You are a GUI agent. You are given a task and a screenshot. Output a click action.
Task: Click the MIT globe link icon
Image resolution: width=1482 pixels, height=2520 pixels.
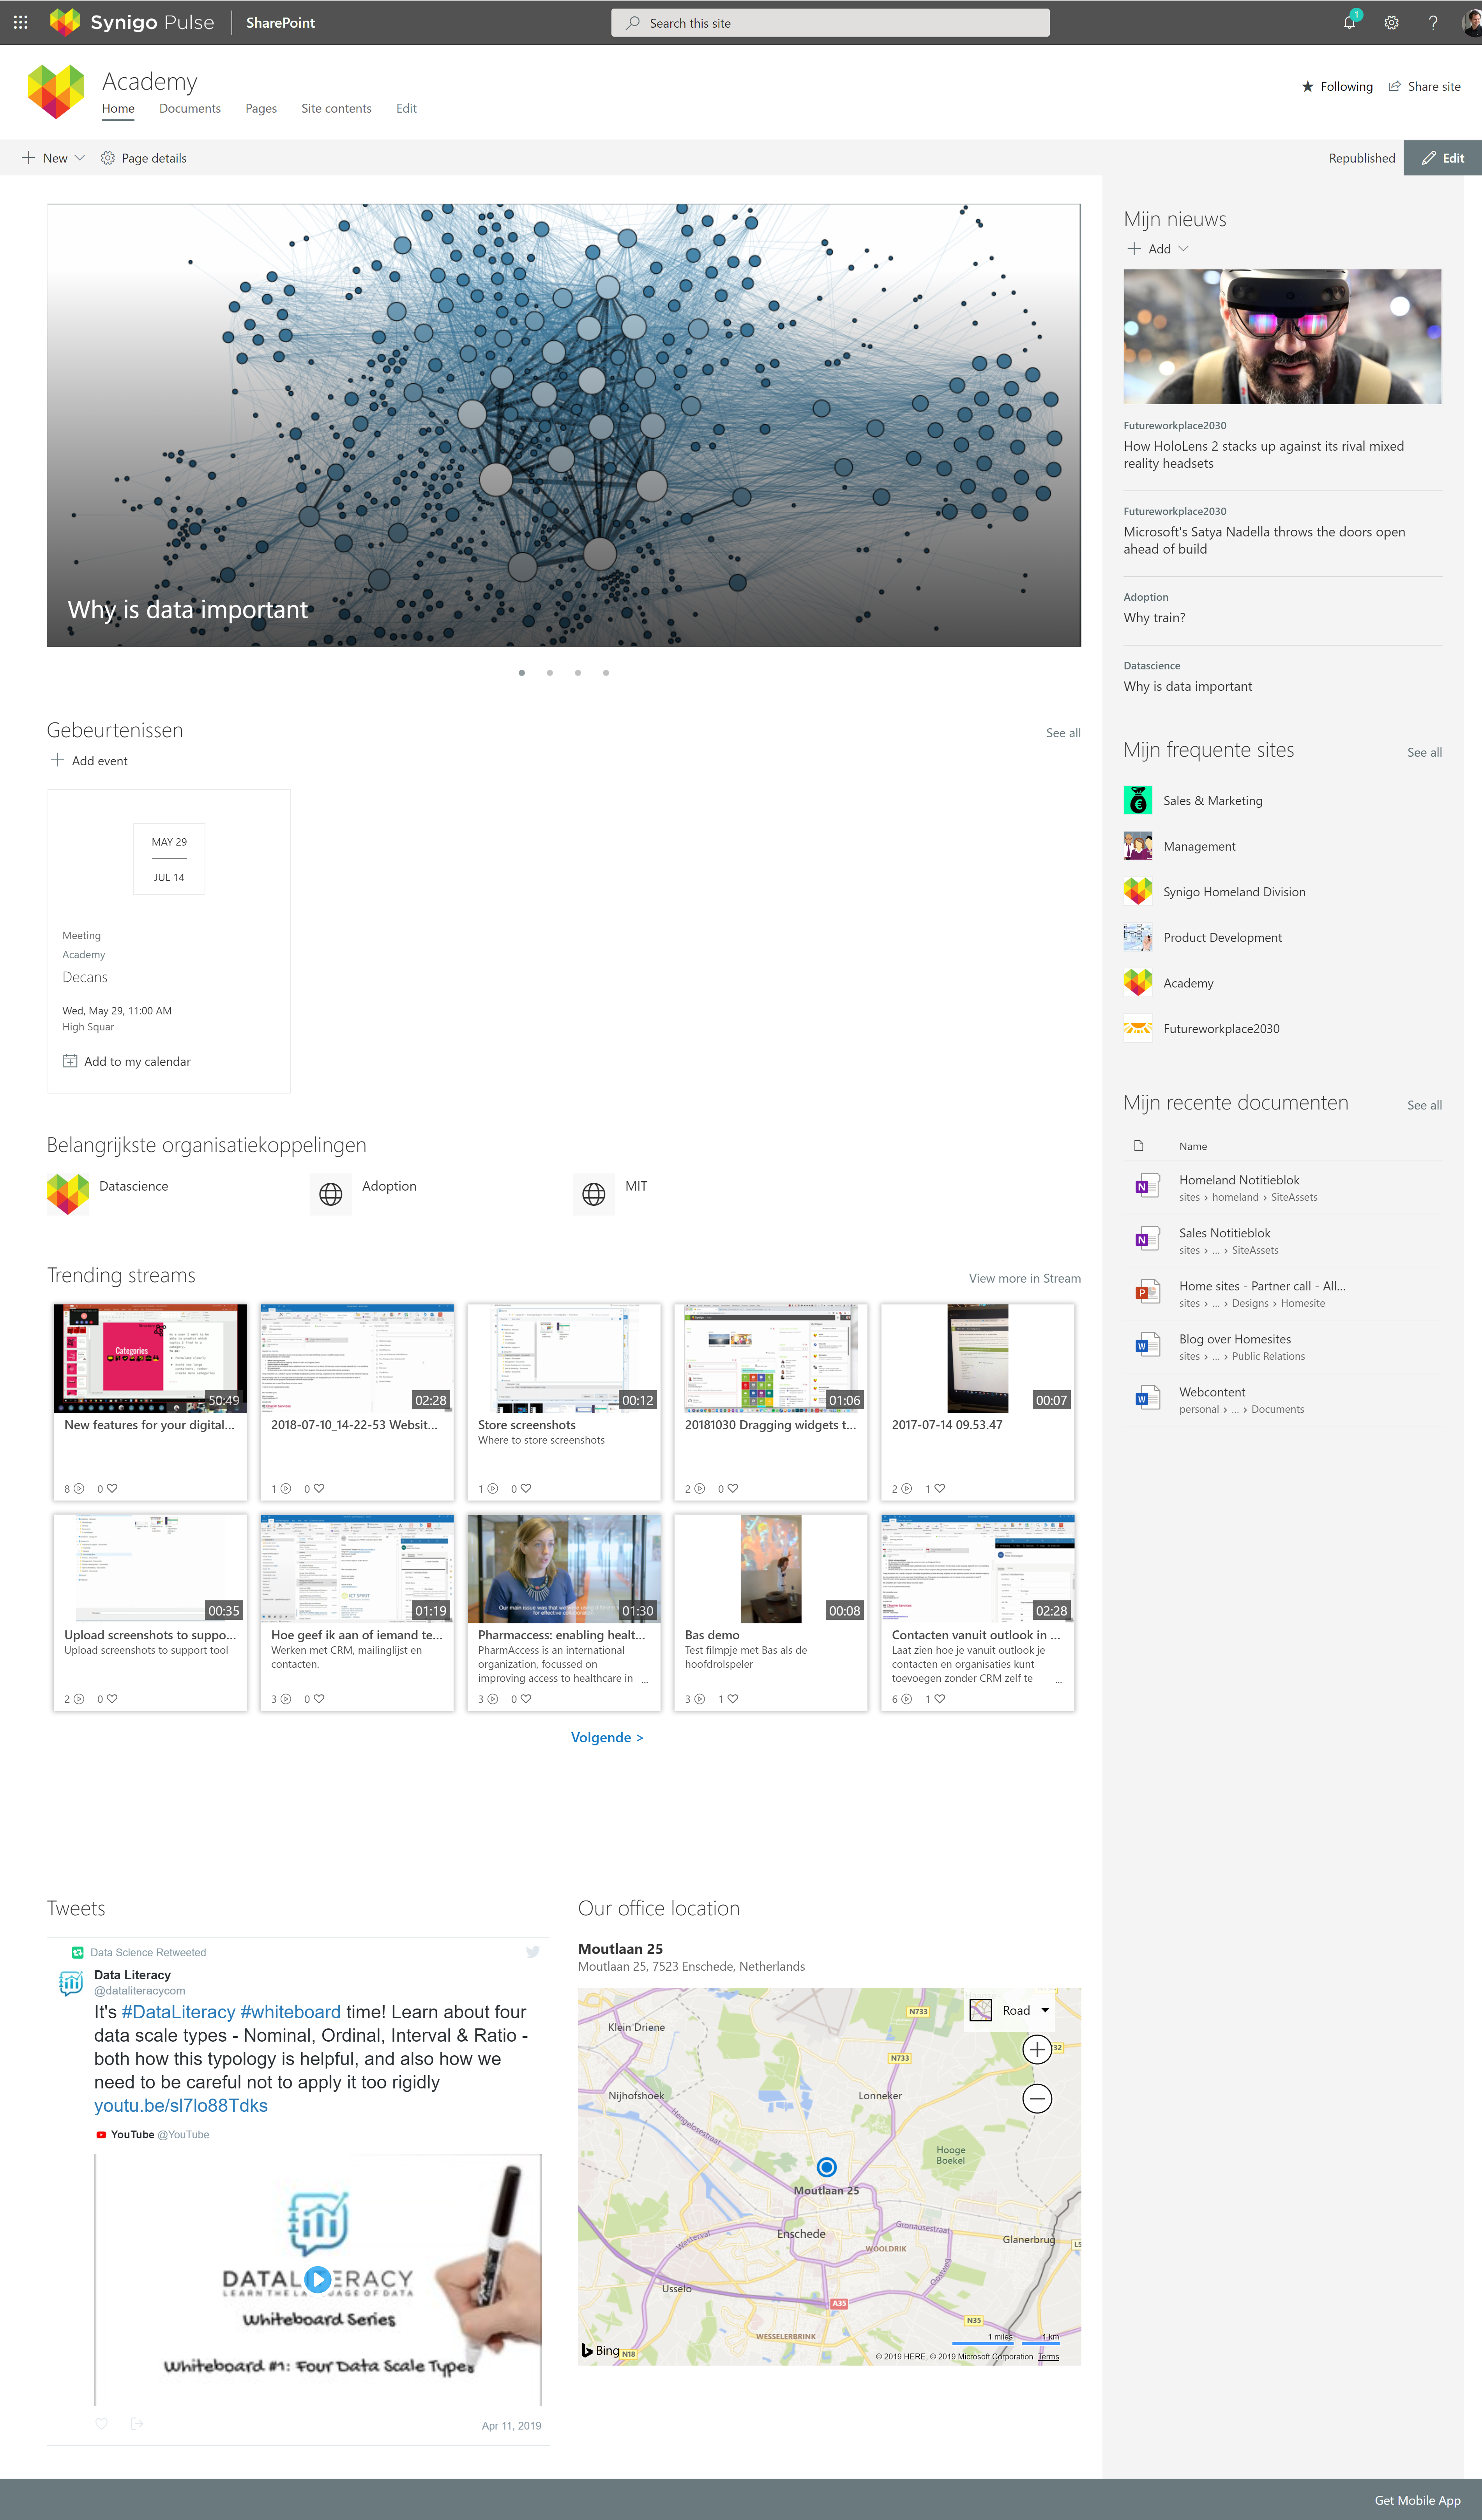(x=594, y=1194)
